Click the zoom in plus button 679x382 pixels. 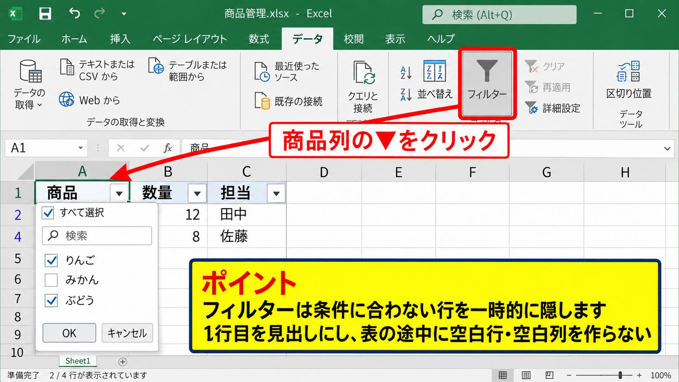point(639,376)
